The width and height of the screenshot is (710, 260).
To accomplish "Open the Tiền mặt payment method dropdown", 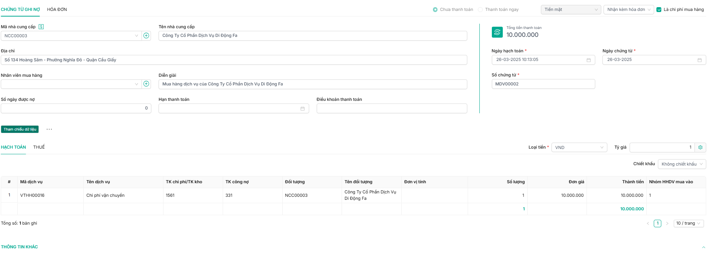I will 570,10.
